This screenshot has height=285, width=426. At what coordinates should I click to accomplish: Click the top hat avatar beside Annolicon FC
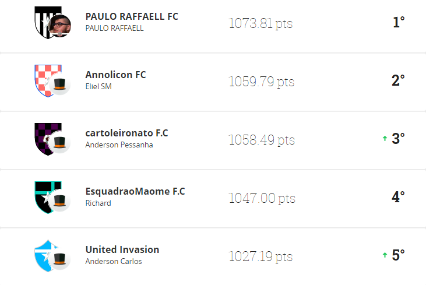click(59, 85)
